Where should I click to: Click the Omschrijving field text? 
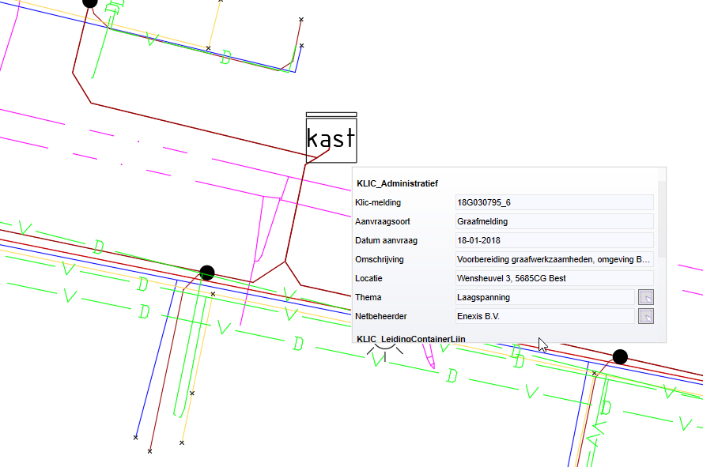[554, 259]
